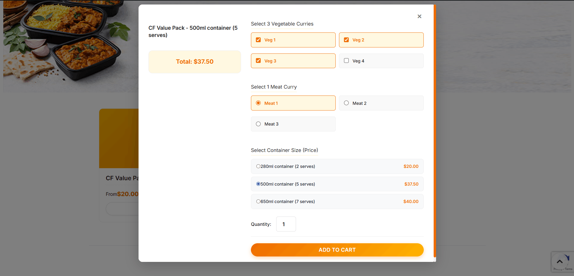574x276 pixels.
Task: Choose Meat 2 curry
Action: [x=346, y=103]
